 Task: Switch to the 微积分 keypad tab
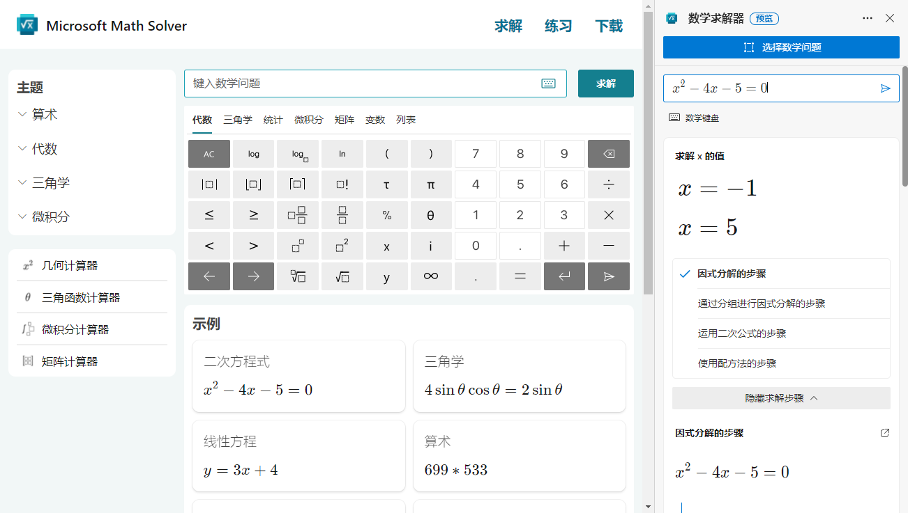click(309, 120)
